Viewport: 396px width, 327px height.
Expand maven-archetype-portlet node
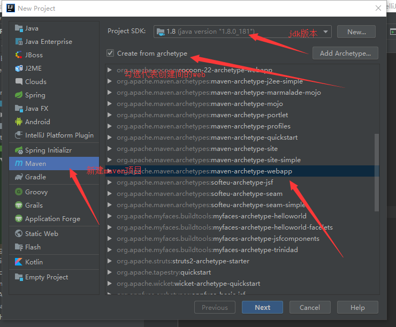(109, 115)
